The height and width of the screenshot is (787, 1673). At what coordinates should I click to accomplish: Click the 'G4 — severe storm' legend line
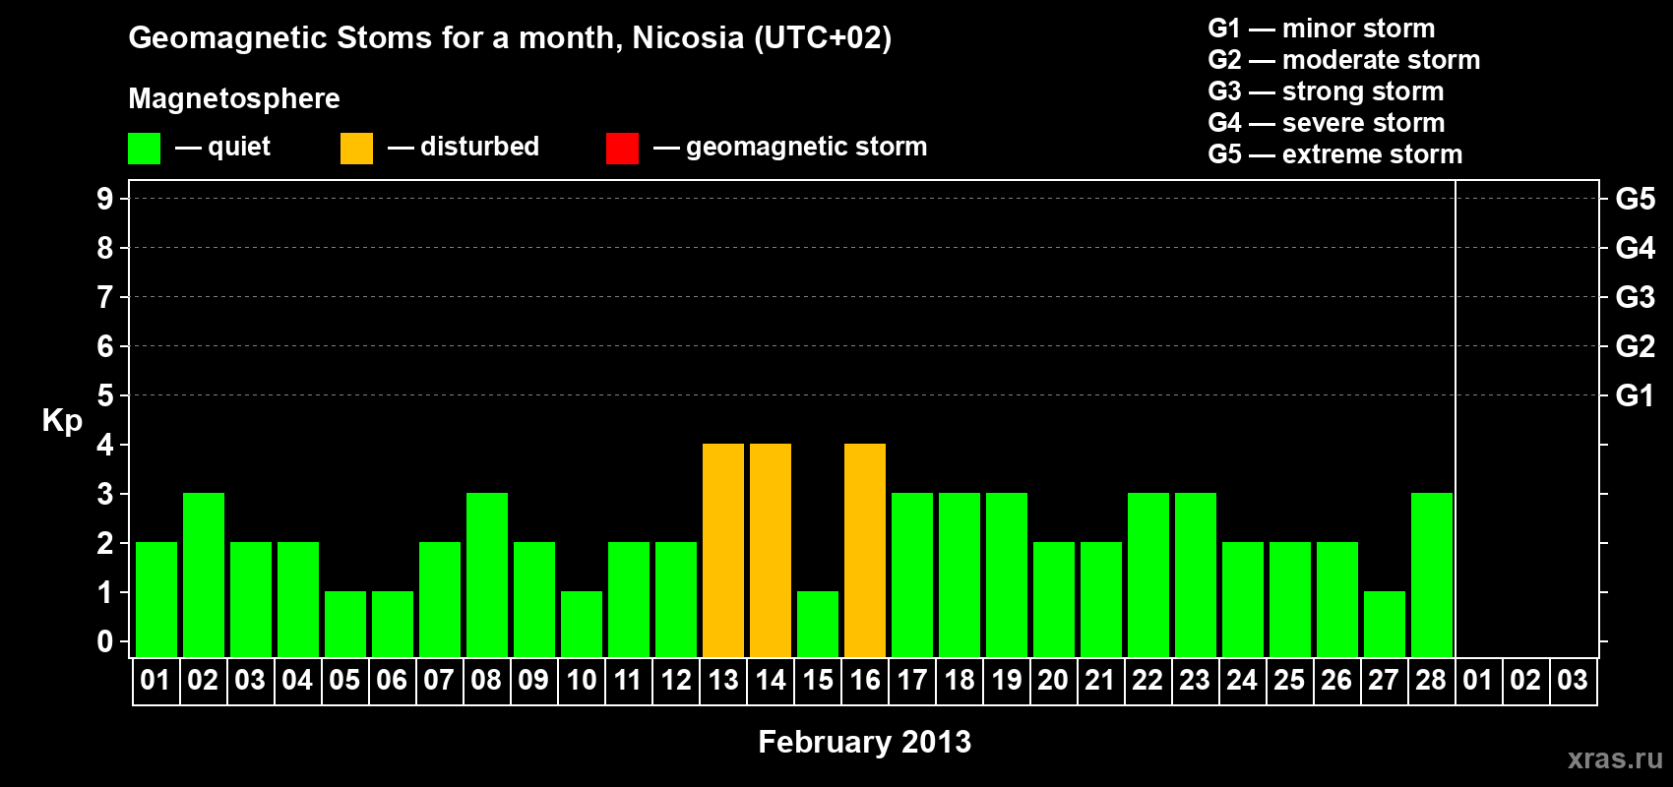pyautogui.click(x=1327, y=123)
